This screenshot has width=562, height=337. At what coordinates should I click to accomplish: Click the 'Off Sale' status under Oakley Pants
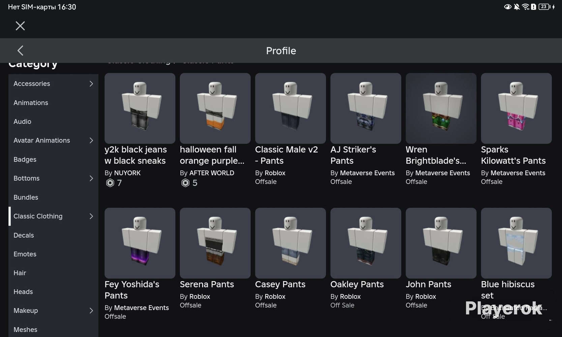[342, 305]
